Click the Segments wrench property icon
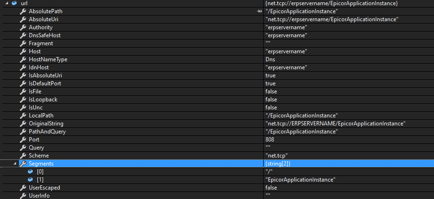Image resolution: width=434 pixels, height=199 pixels. [23, 164]
